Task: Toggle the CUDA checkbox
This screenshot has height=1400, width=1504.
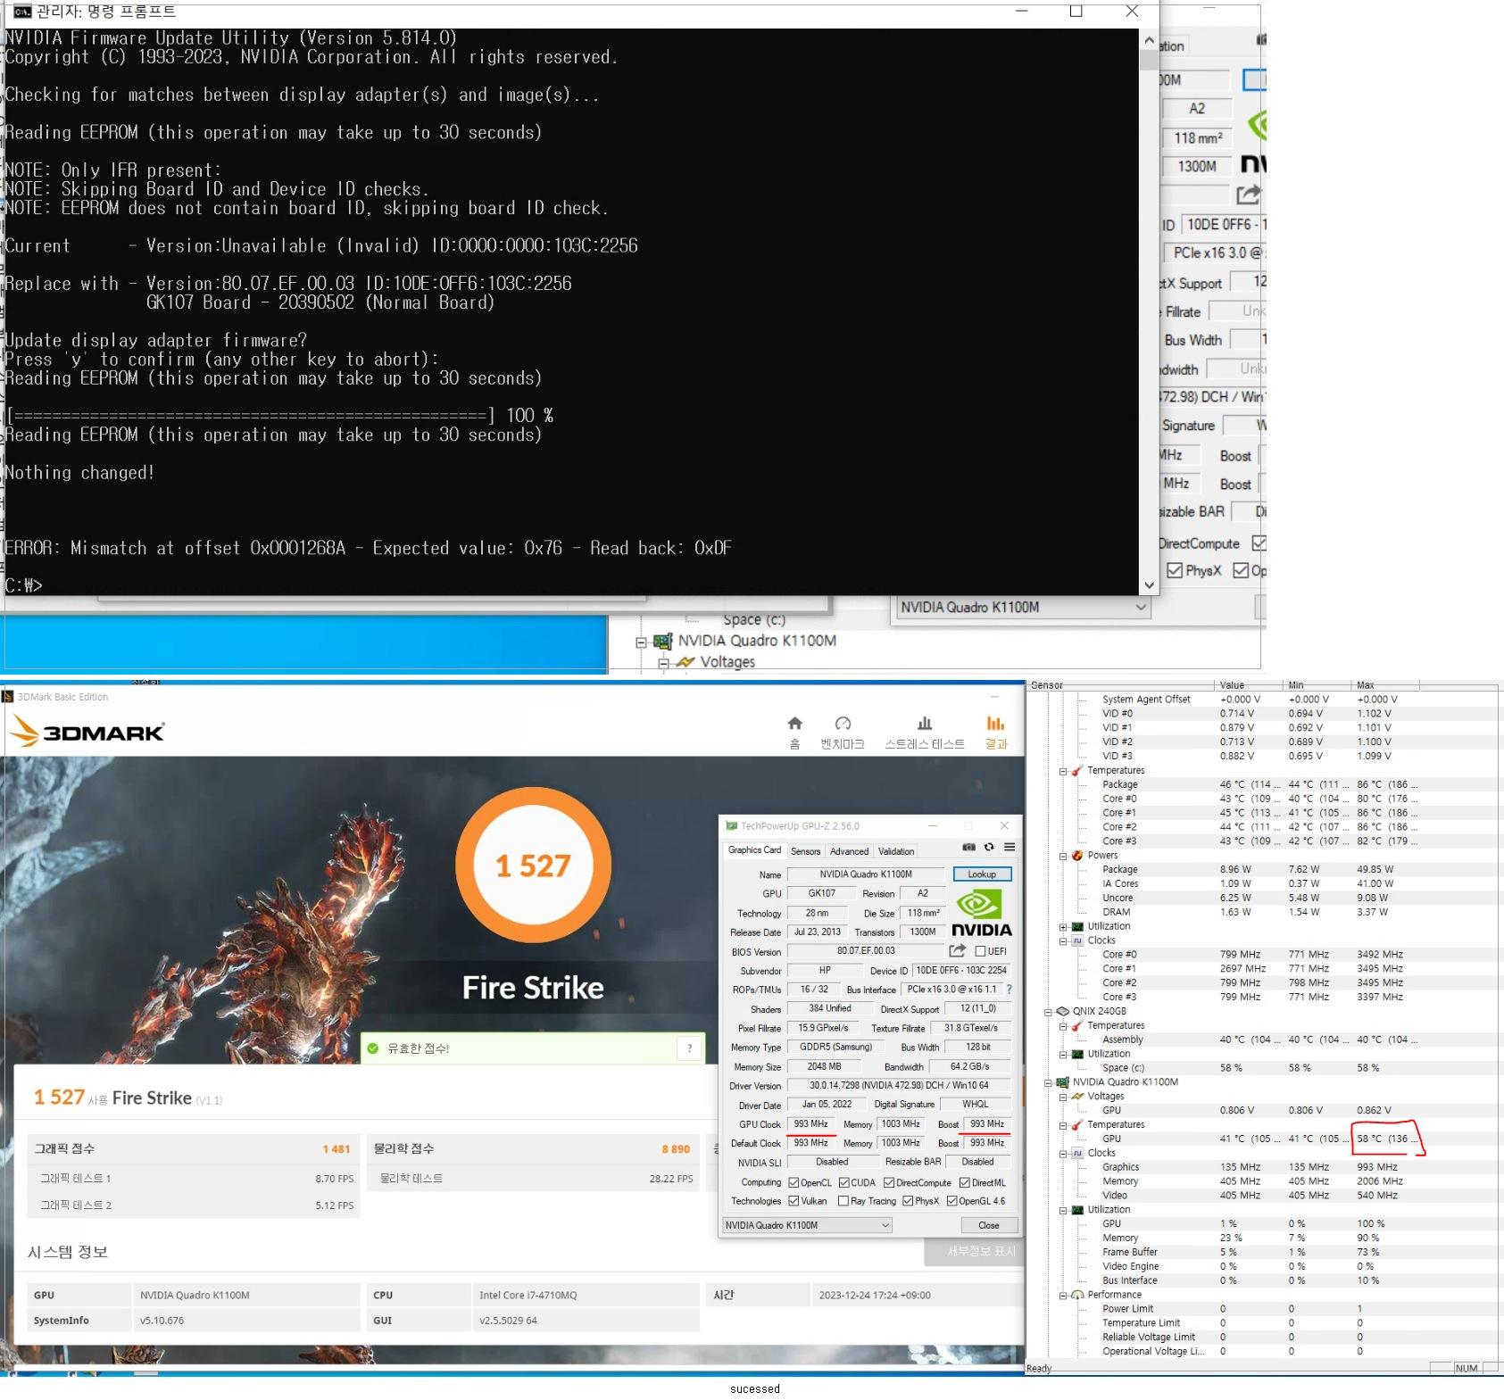Action: coord(843,1182)
